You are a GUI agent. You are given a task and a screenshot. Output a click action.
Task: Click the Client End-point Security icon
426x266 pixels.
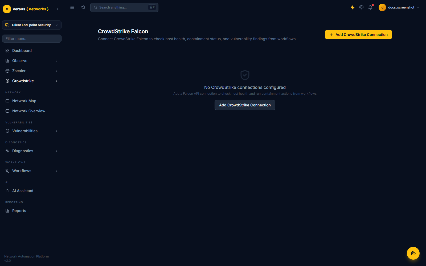point(7,25)
